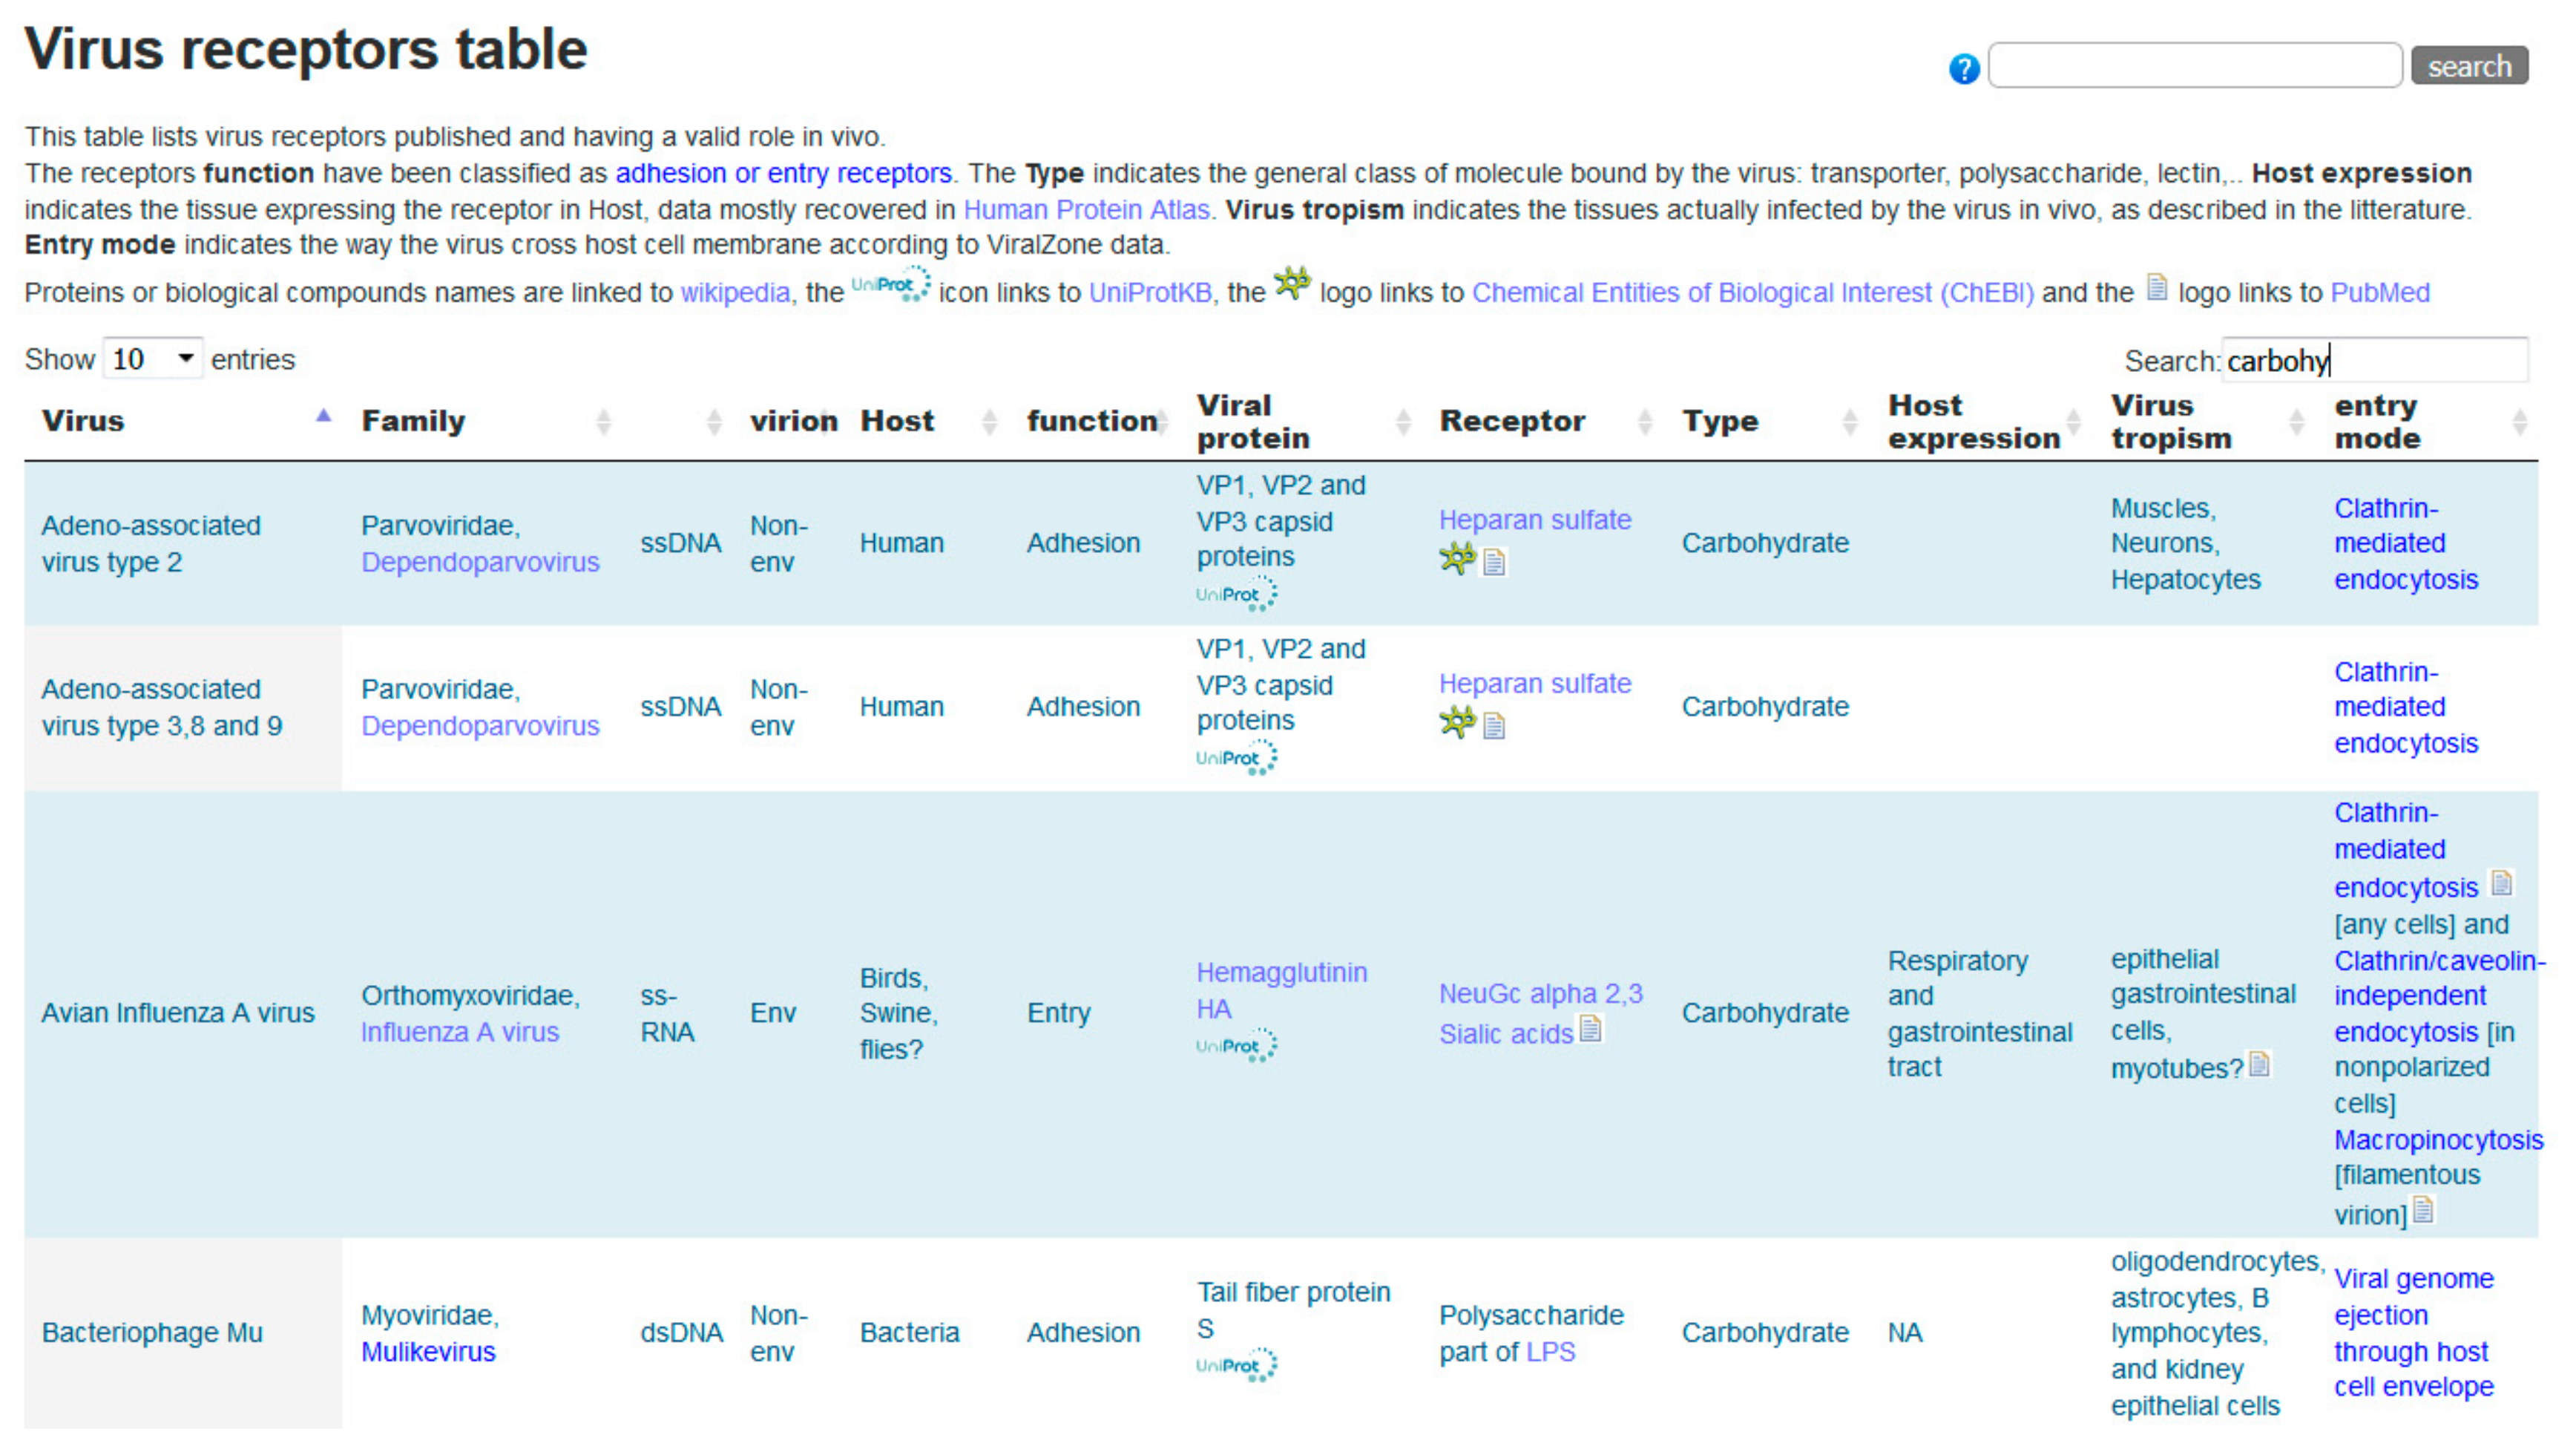
Task: Click the Bacteriophage Mu virus name cell
Action: [152, 1333]
